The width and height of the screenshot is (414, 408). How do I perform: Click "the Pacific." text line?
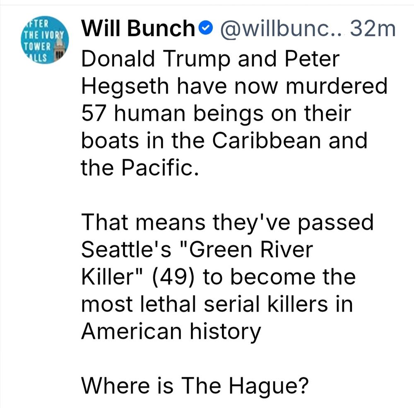[140, 168]
